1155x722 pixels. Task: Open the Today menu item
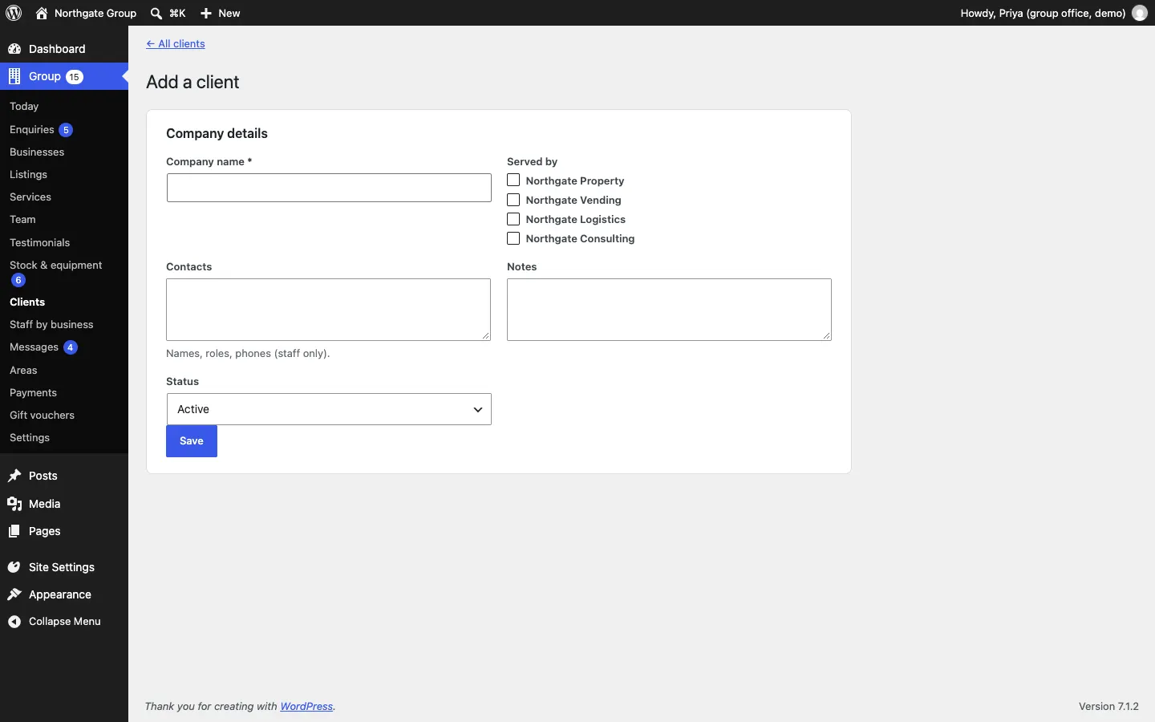coord(25,107)
